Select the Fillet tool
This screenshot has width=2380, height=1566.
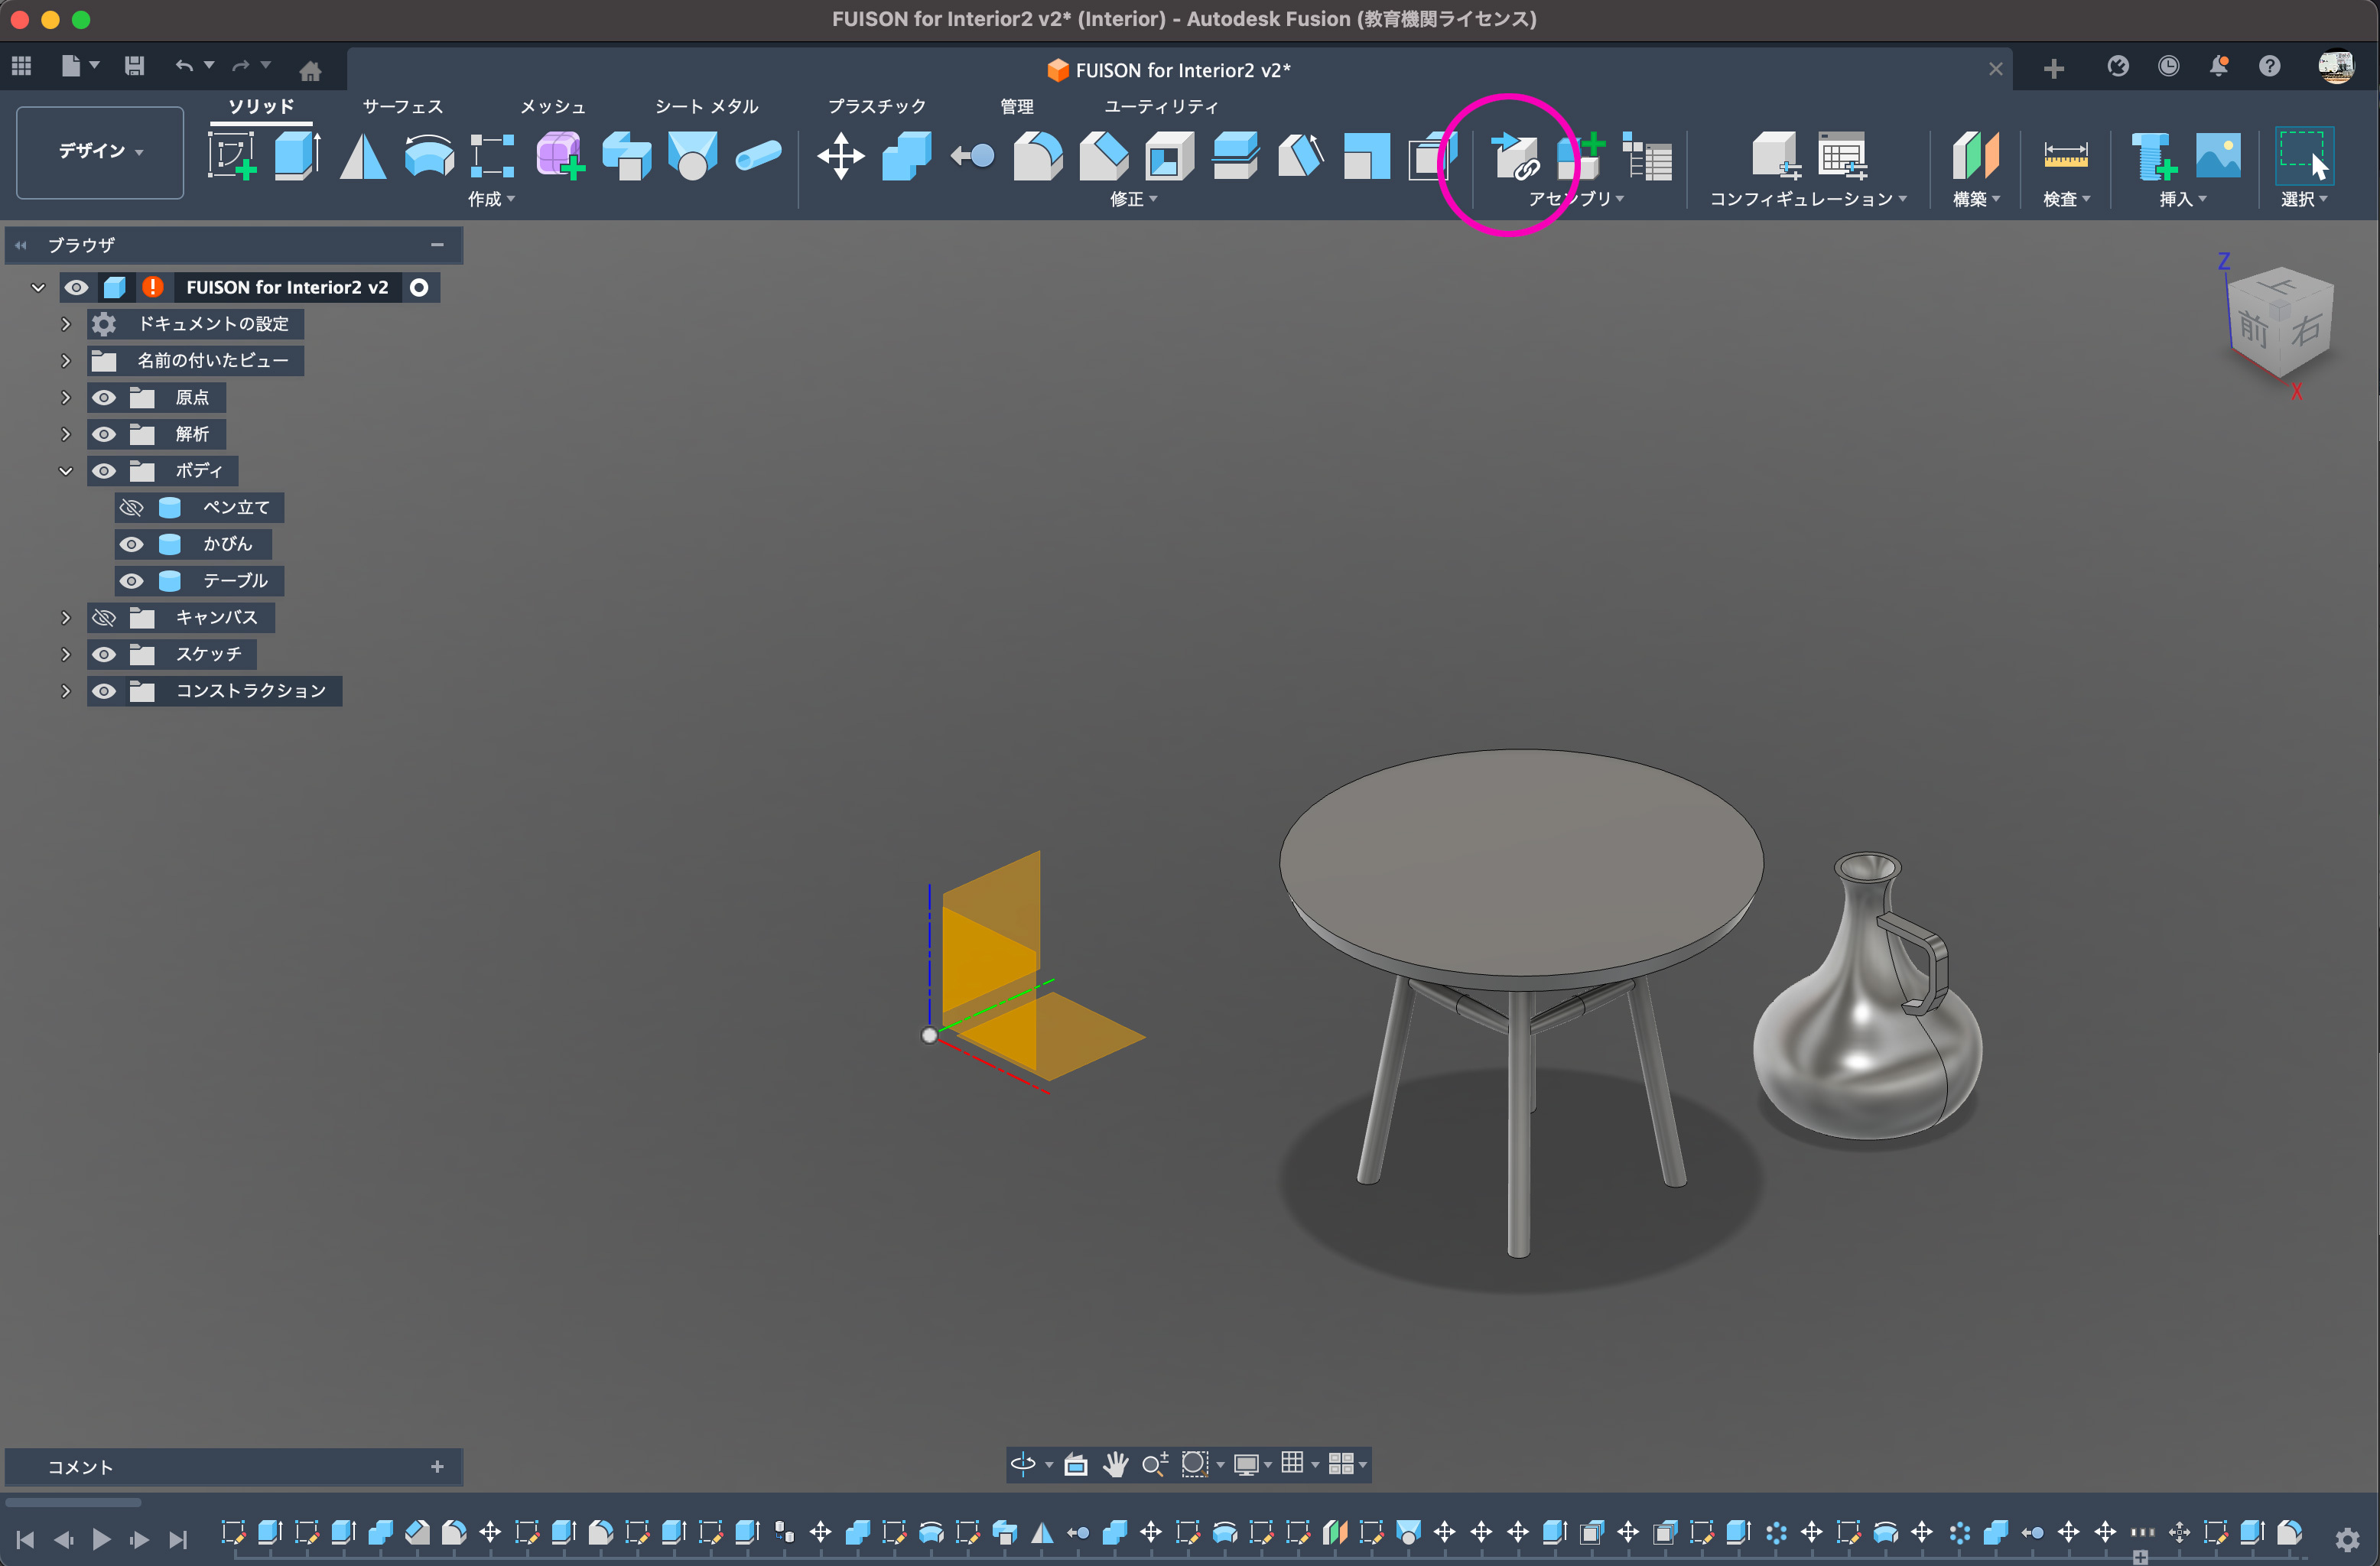[1038, 156]
